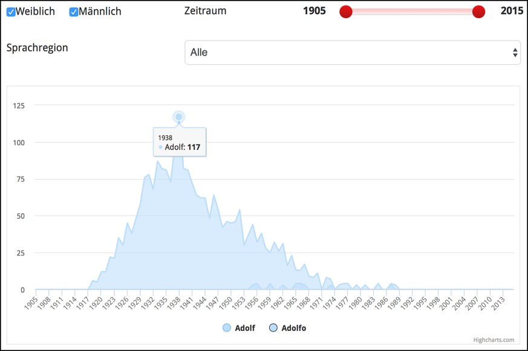
Task: Click the Zeitraum slider track middle
Action: pyautogui.click(x=412, y=11)
